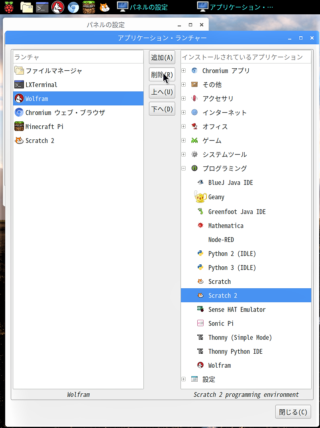This screenshot has width=320, height=428.
Task: Select BlueJ Java IDE in programming list
Action: coord(246,182)
